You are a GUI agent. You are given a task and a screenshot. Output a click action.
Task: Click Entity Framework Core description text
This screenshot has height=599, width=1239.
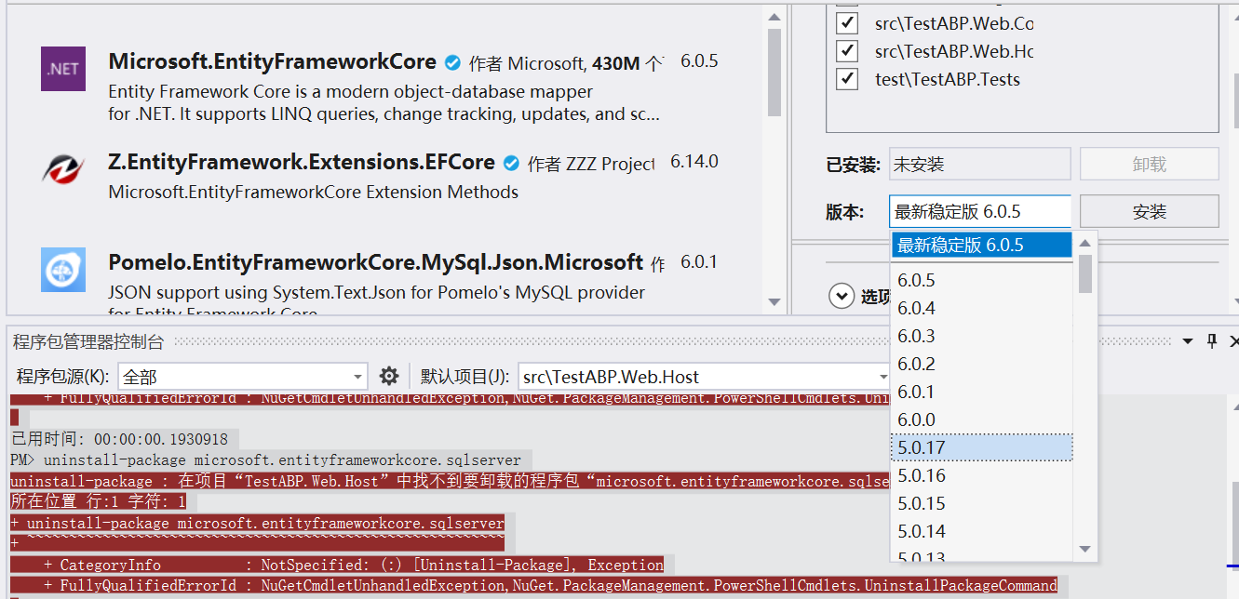384,103
